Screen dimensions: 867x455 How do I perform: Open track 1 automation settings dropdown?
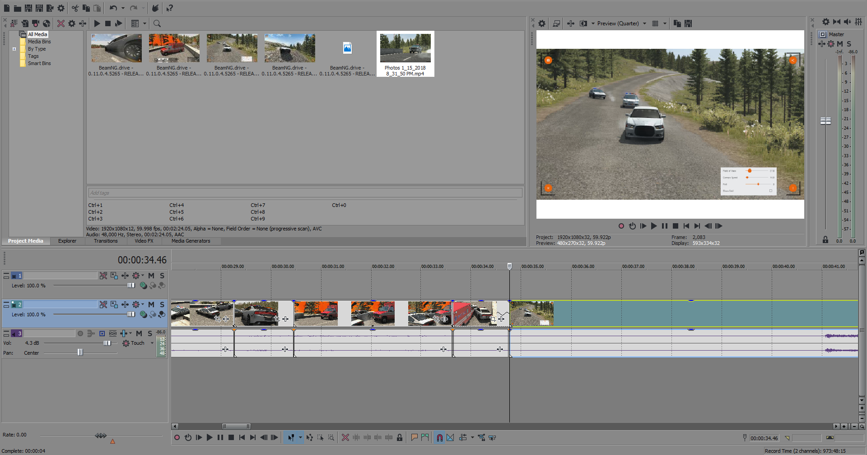click(x=143, y=276)
